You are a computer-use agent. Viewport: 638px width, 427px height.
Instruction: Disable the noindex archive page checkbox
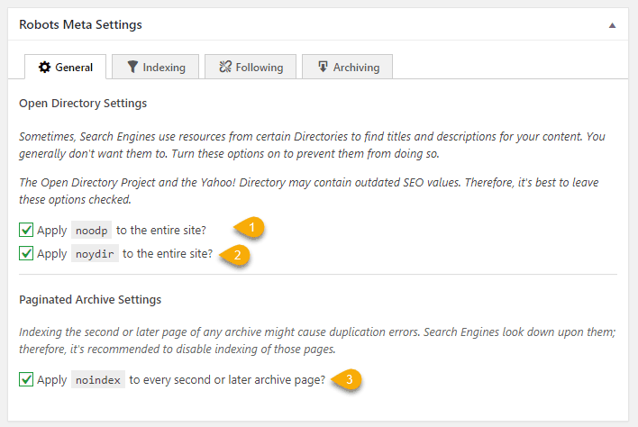pos(27,379)
